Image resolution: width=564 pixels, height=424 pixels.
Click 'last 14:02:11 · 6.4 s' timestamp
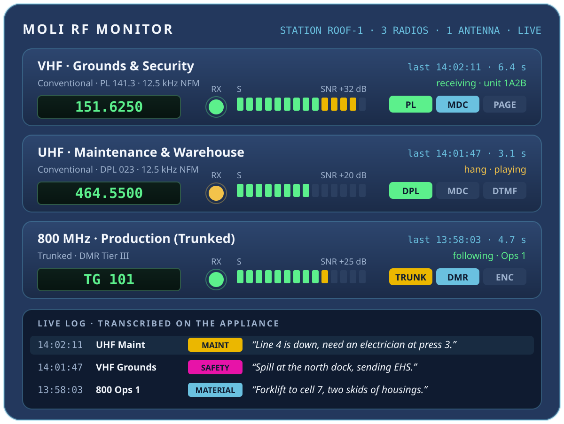[467, 67]
